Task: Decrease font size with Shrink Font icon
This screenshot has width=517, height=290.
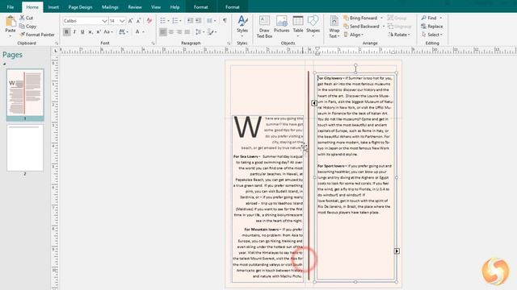Action: (138, 21)
